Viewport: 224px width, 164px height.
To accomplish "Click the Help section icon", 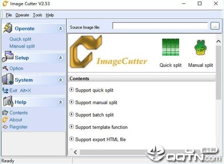I will 8,101.
